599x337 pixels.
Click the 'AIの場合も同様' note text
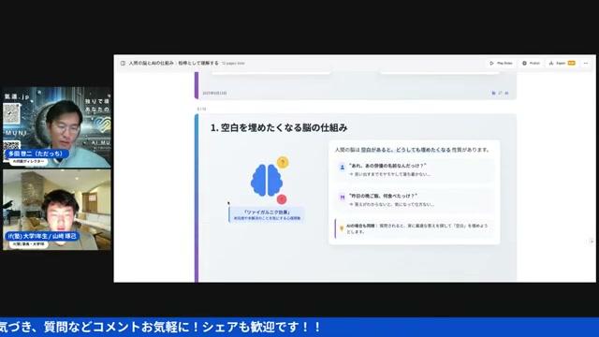pos(417,228)
